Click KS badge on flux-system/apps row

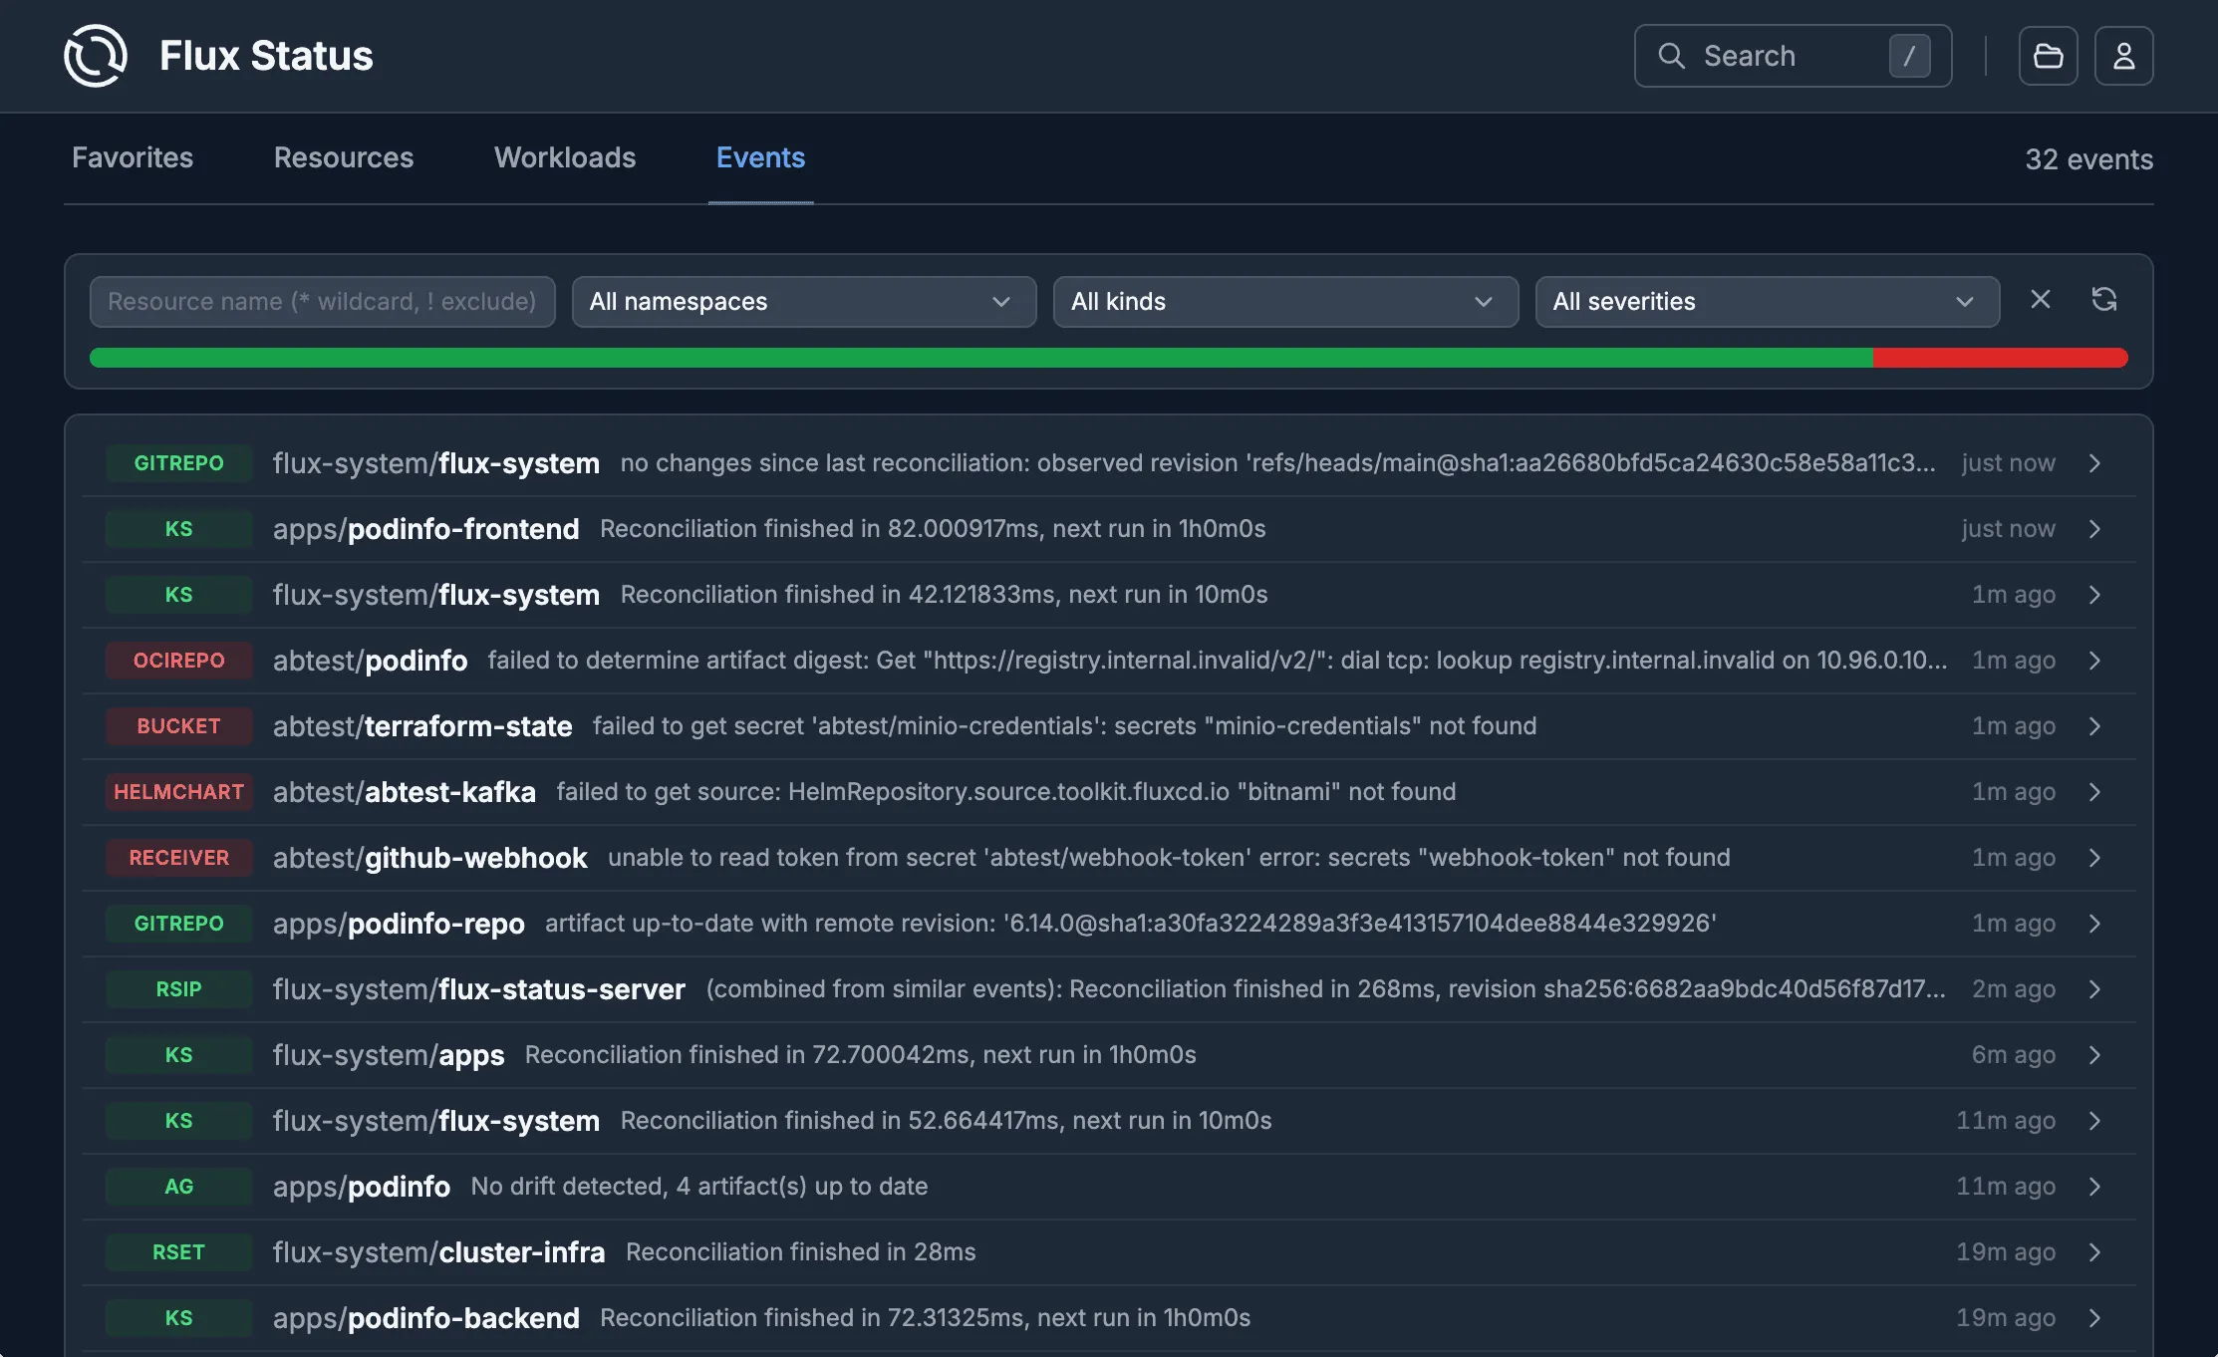(x=179, y=1055)
